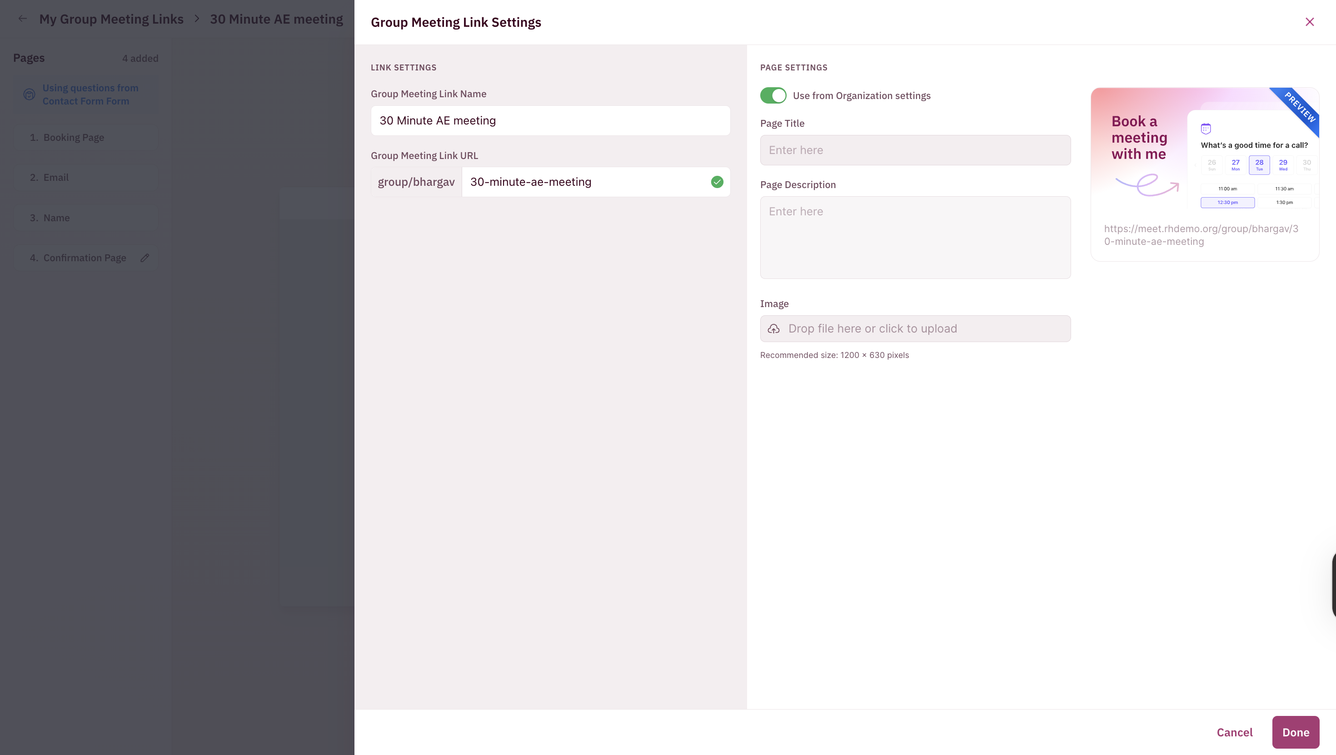Click the Page Description text area
This screenshot has width=1336, height=755.
(915, 238)
